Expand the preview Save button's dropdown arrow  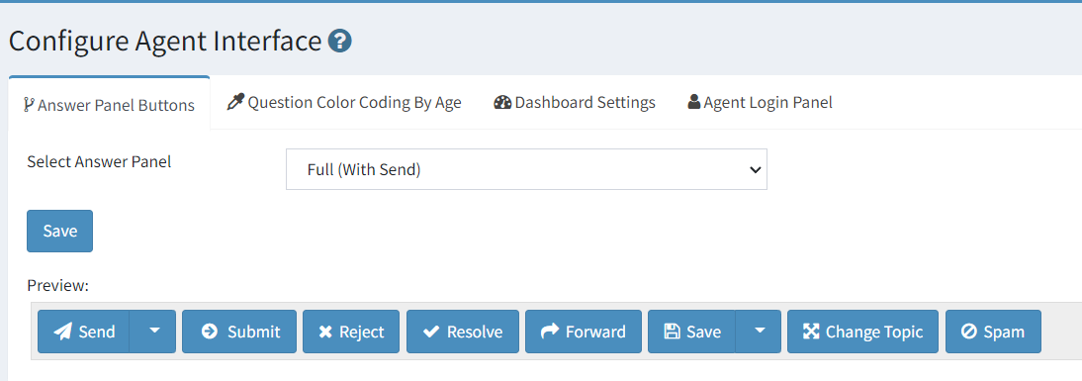click(x=759, y=332)
